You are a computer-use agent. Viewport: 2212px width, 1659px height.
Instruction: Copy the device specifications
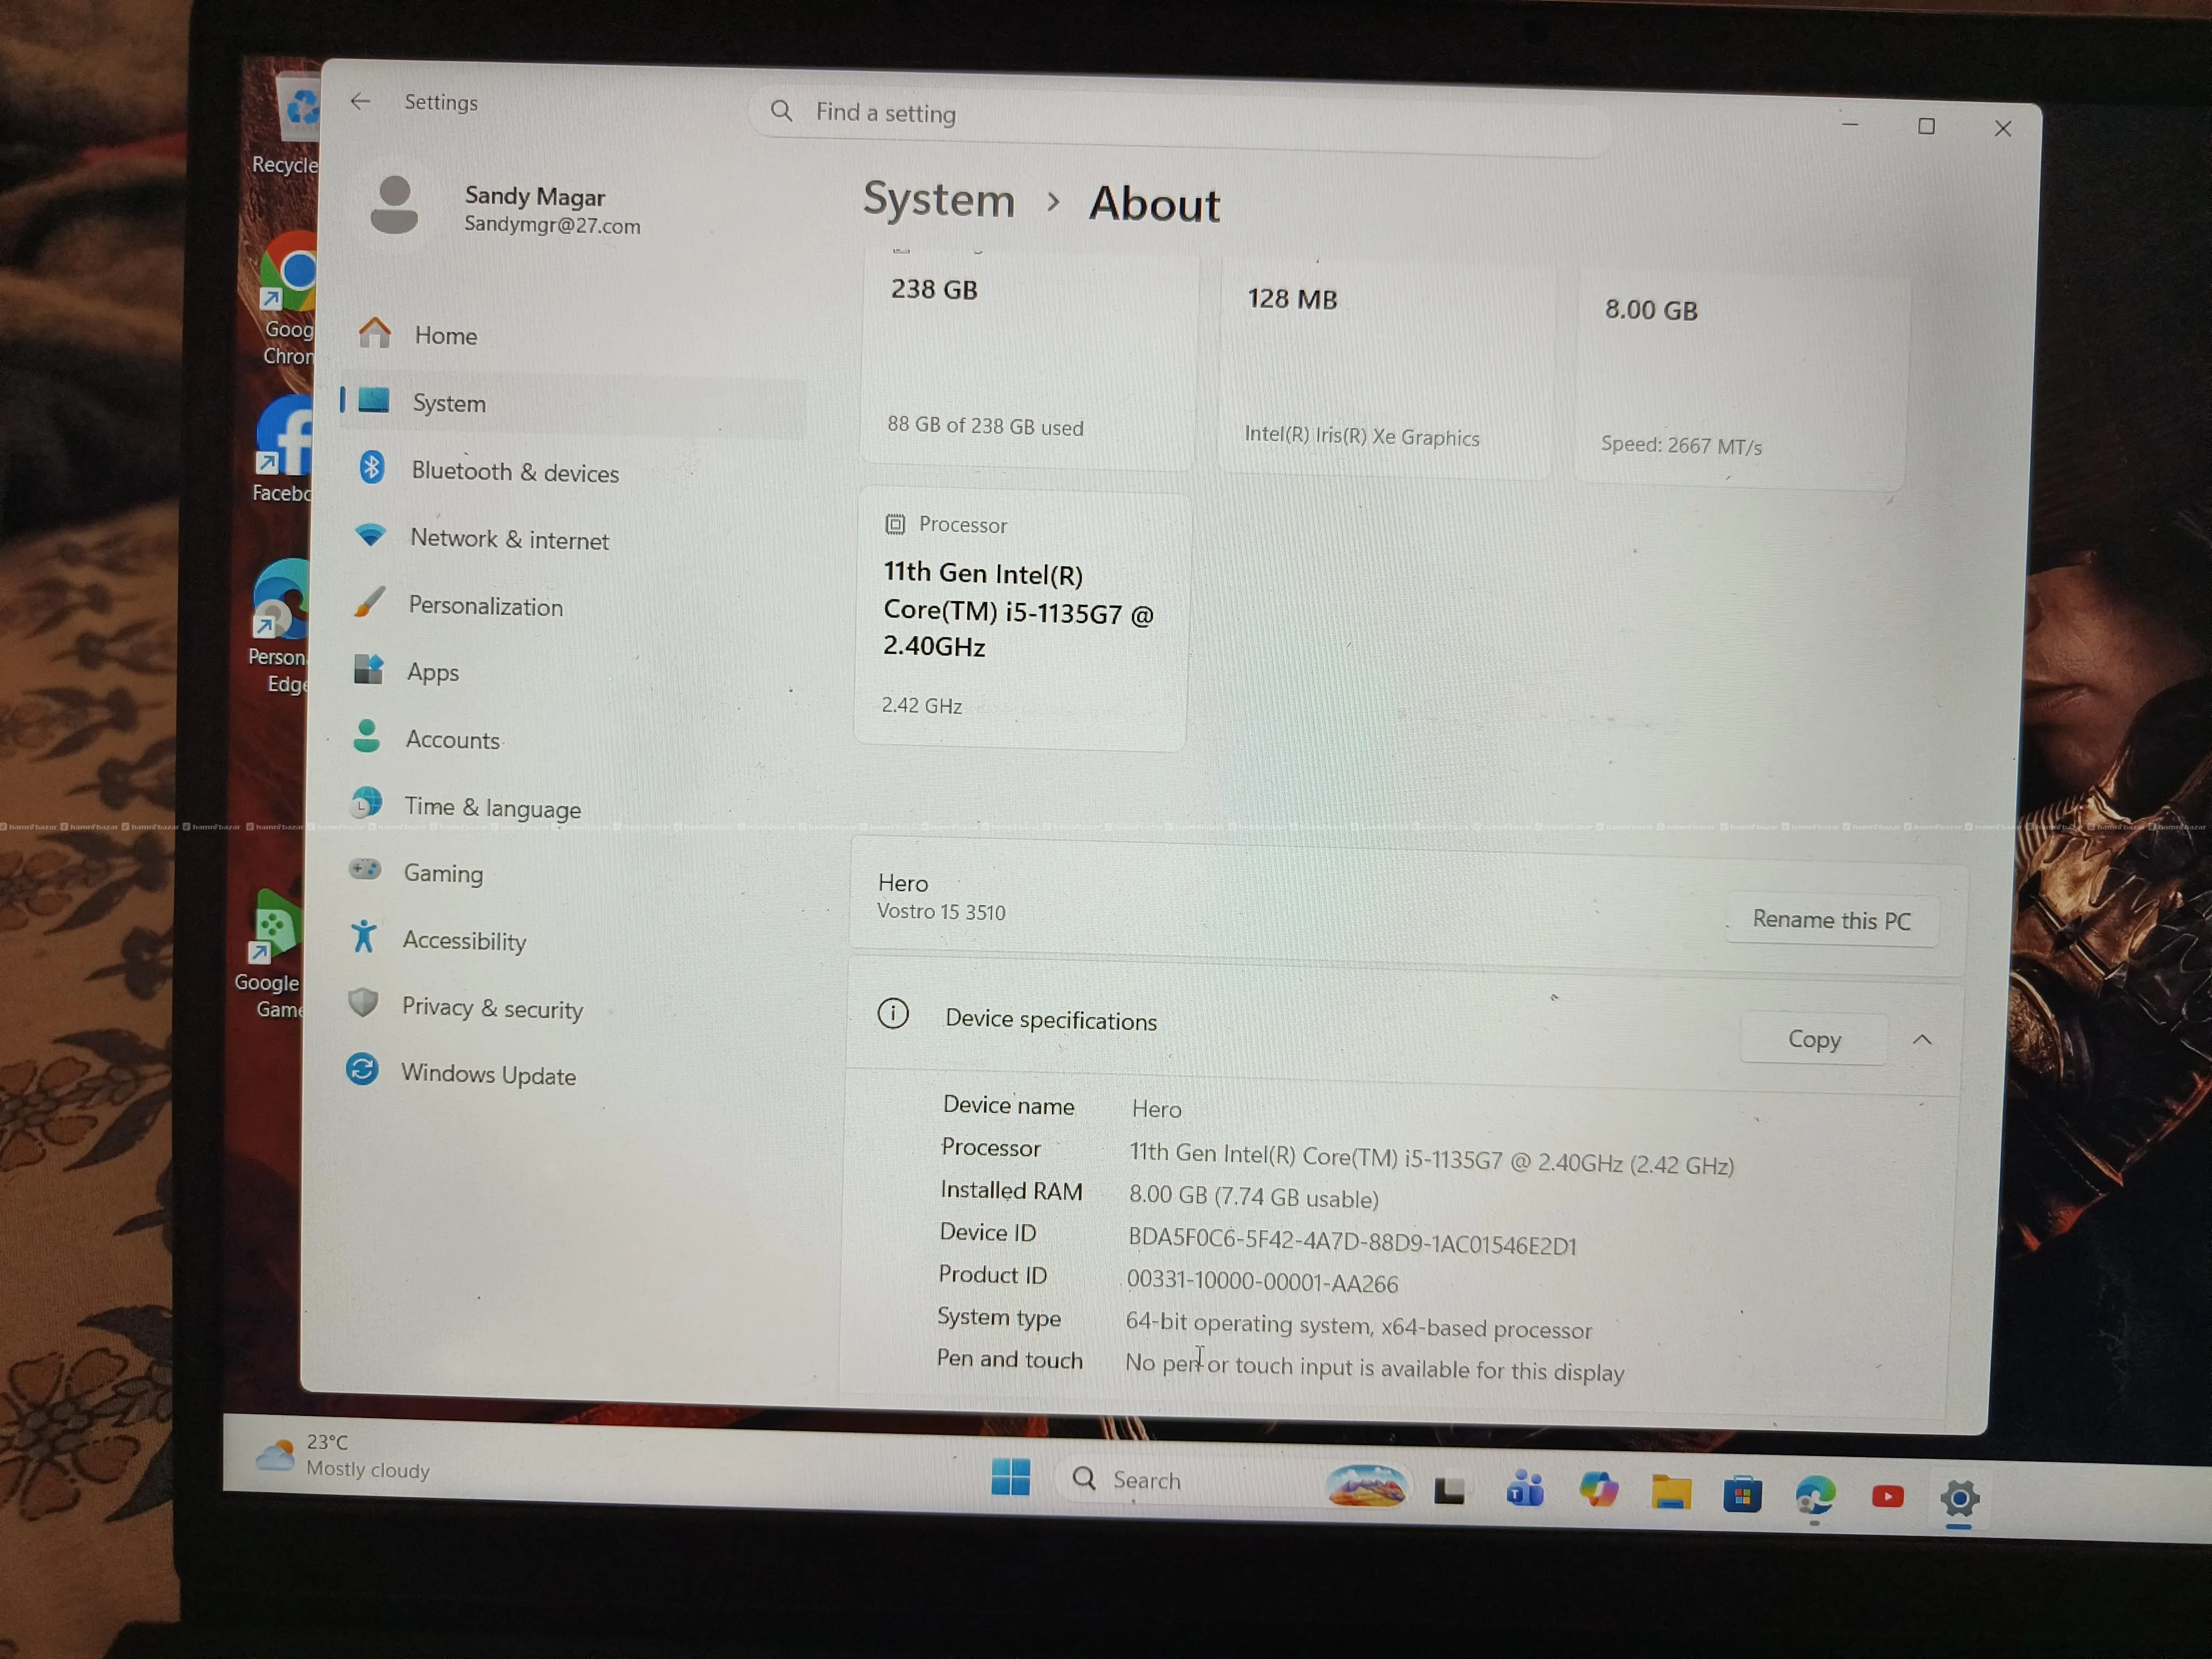(x=1814, y=1039)
